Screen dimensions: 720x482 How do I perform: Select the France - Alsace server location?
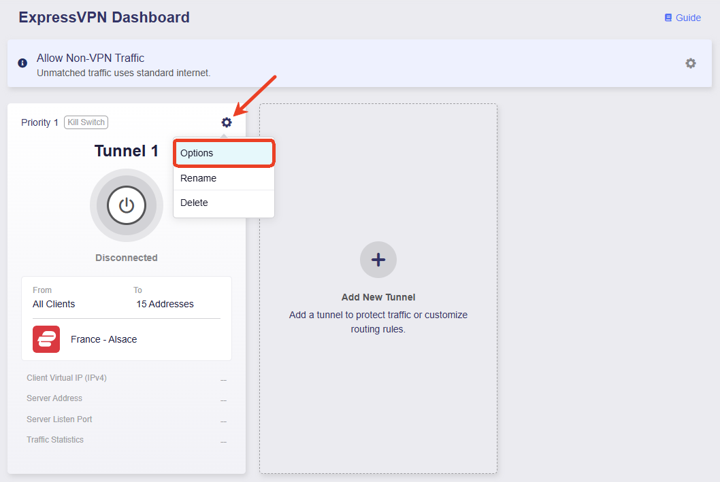[x=103, y=339]
